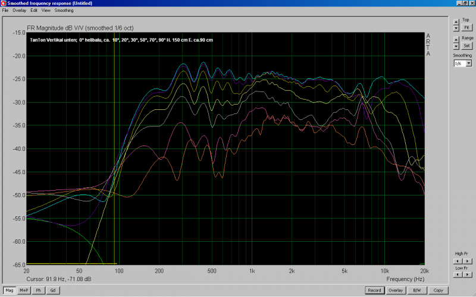The height and width of the screenshot is (297, 476).
Task: Open the File menu
Action: [6, 11]
